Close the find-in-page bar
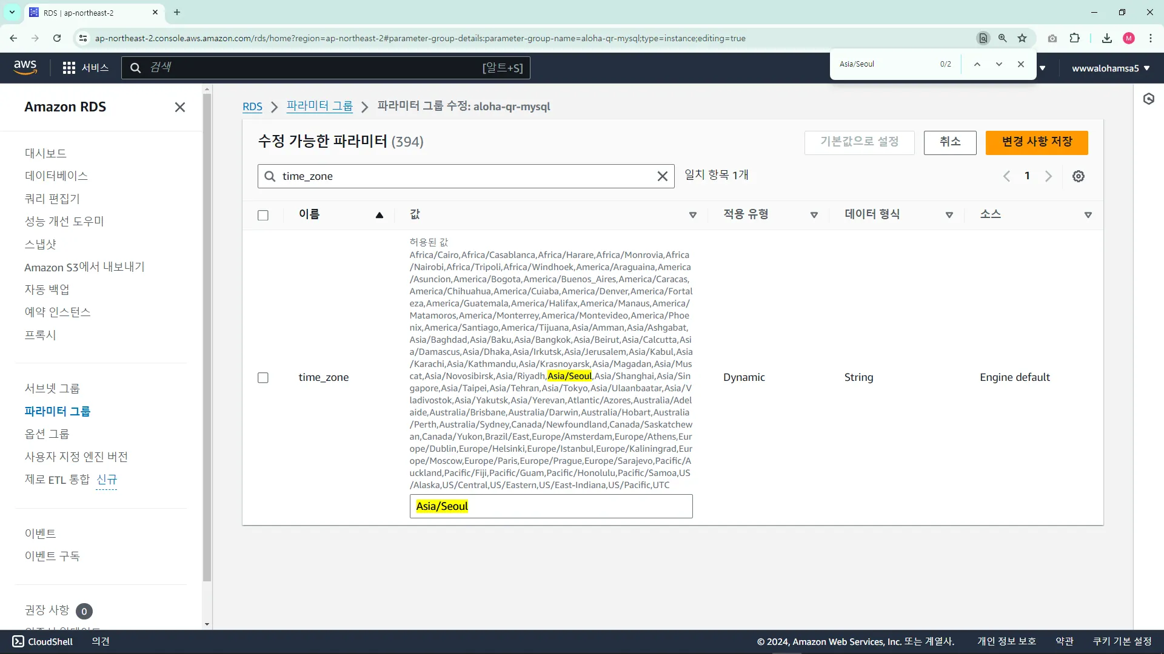 point(1021,64)
